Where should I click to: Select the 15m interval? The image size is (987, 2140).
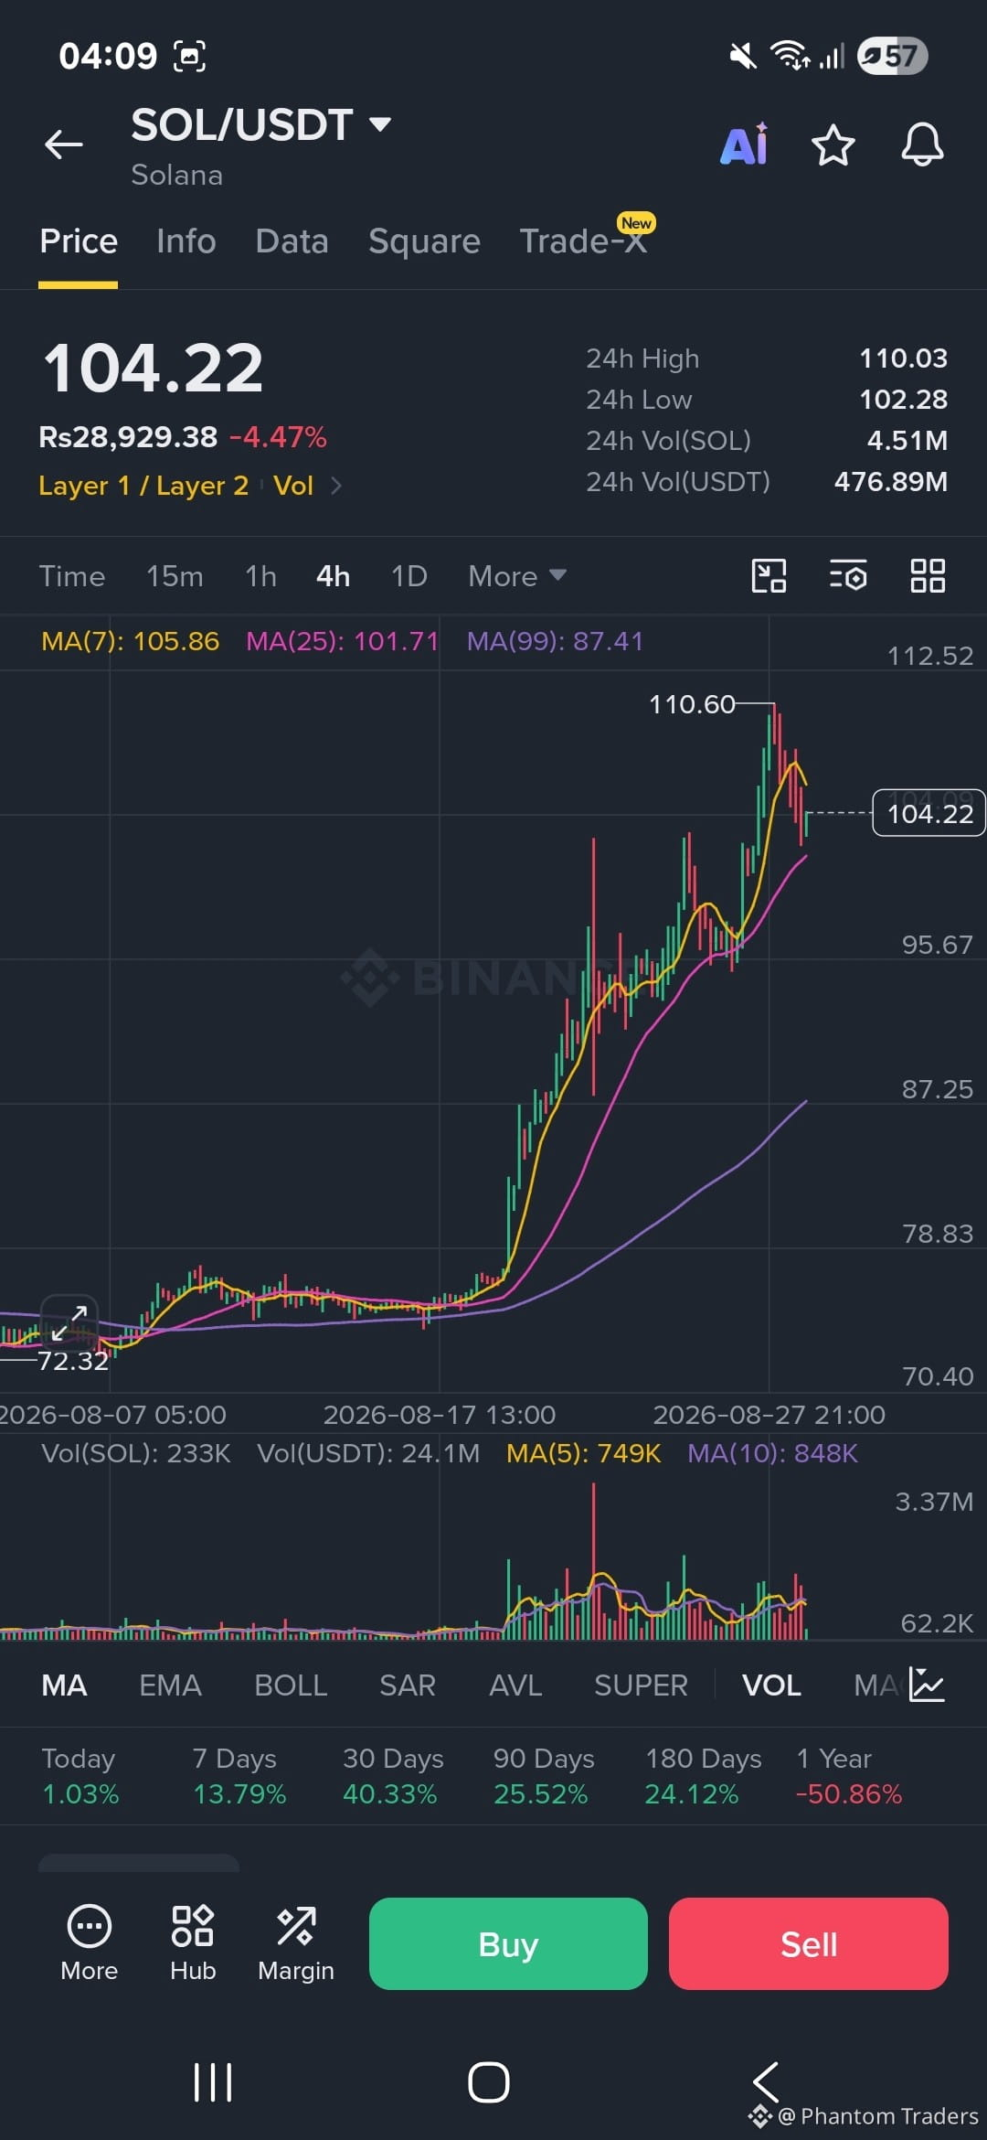point(175,576)
